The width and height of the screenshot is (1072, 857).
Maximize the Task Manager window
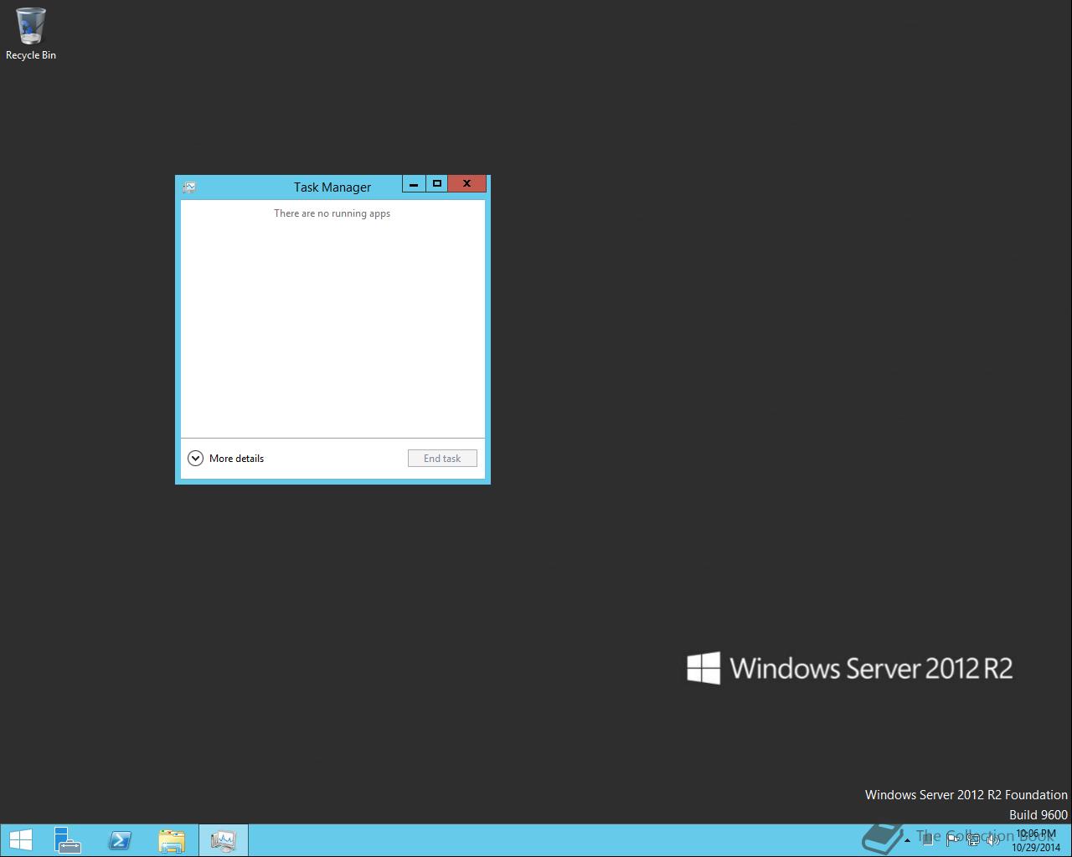[436, 183]
